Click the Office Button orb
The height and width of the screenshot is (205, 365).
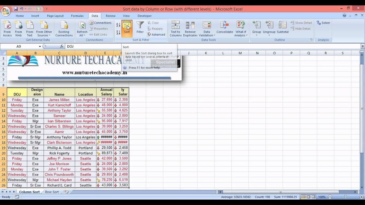pos(6,11)
